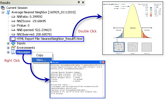Select HTML Report File NearestNeighbor_Result5.html
The image size is (165, 100).
[49, 39]
